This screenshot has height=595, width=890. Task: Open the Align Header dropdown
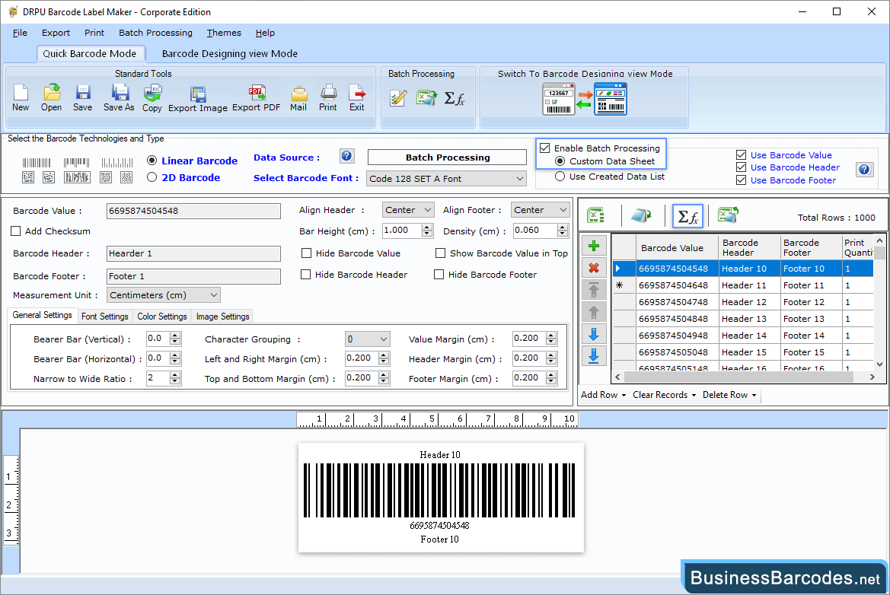click(x=408, y=210)
